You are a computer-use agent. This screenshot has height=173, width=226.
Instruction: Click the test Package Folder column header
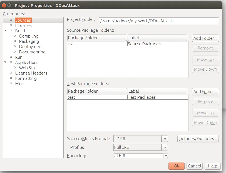[97, 91]
